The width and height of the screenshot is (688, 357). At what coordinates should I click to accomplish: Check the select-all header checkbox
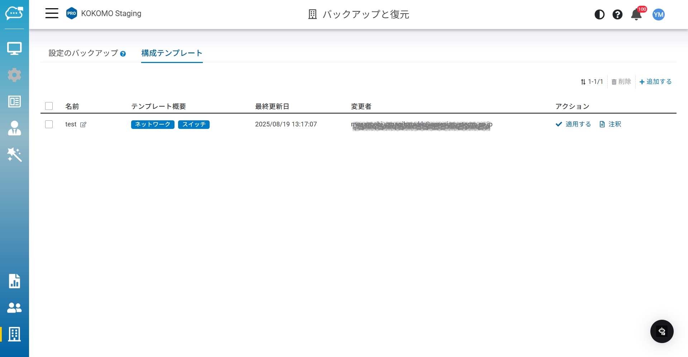point(49,106)
